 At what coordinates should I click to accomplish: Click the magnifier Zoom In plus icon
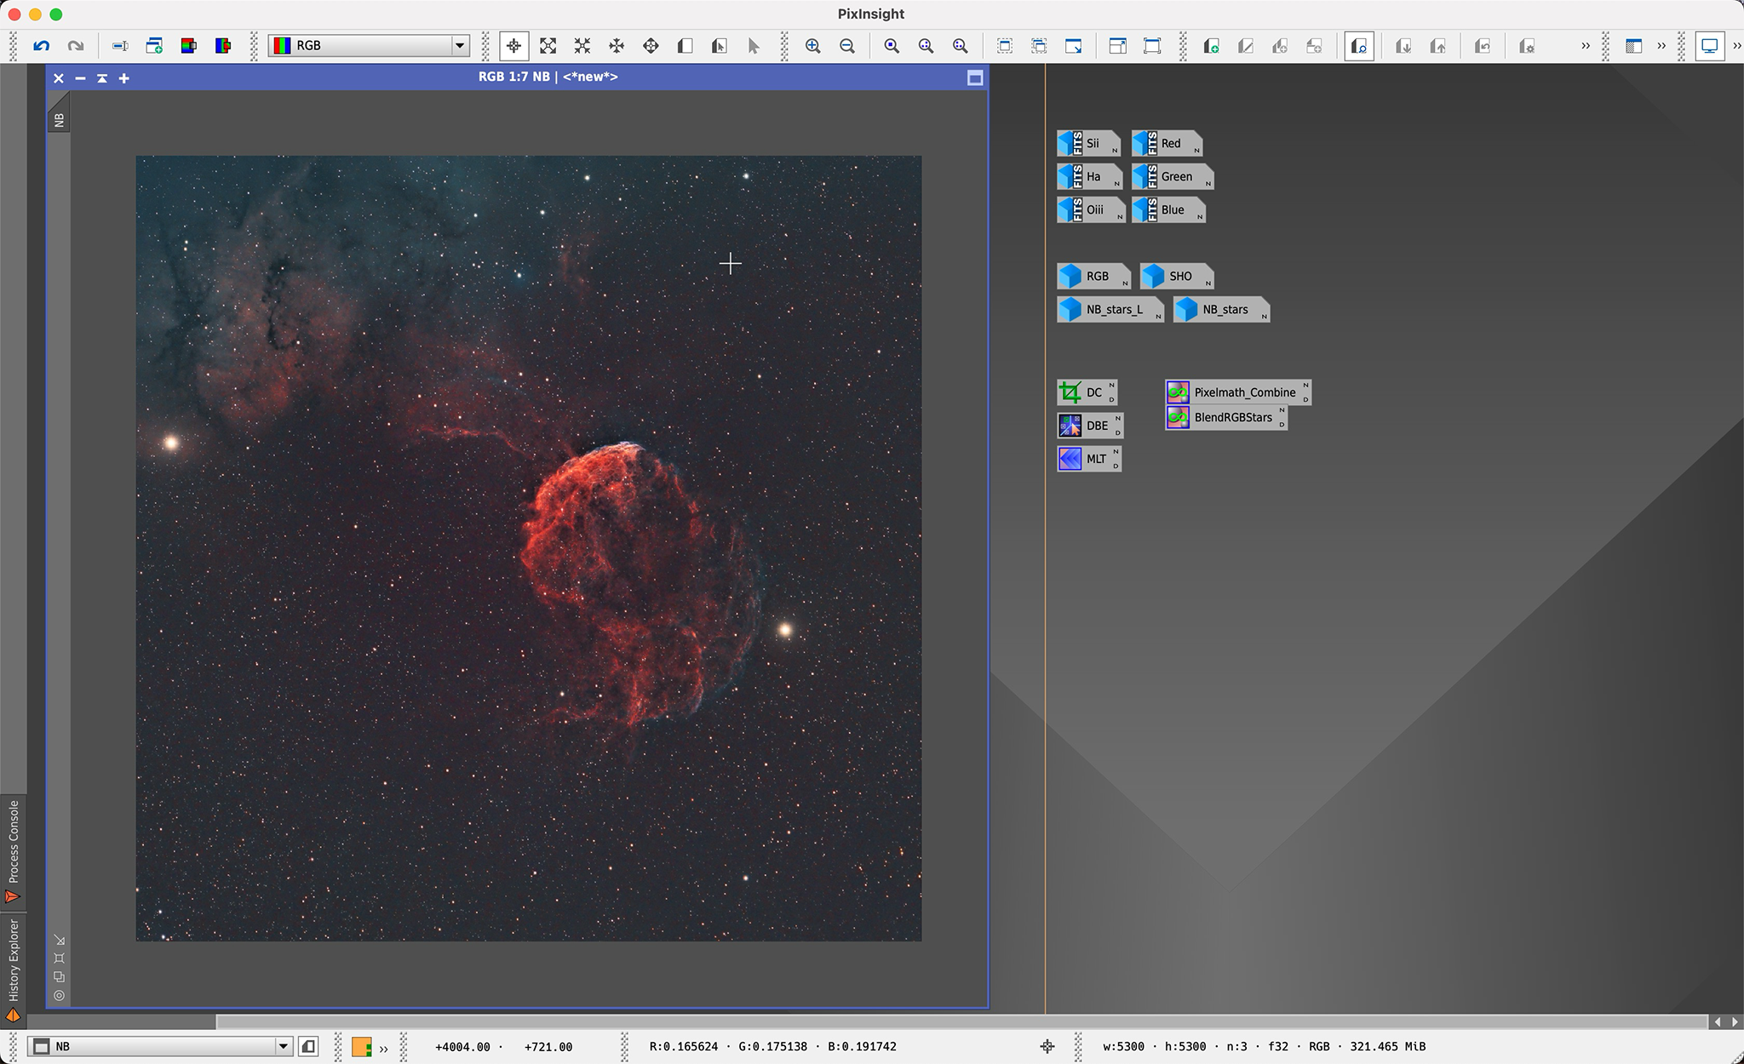813,46
